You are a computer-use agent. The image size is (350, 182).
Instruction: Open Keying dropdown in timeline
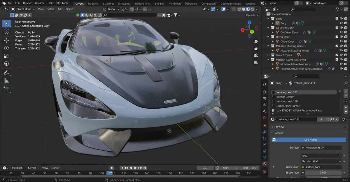click(34, 168)
